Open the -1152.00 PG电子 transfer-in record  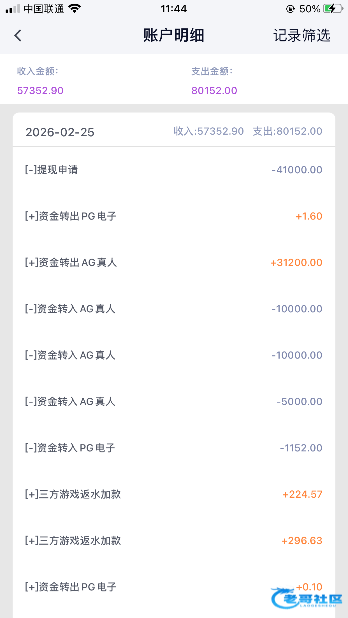point(174,448)
